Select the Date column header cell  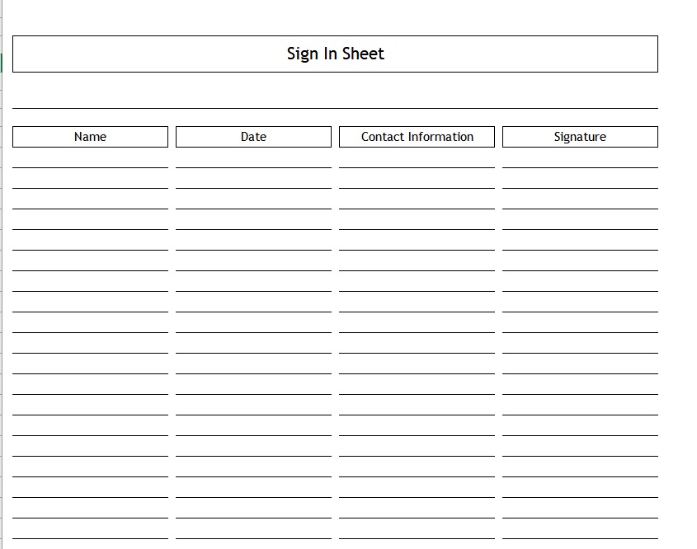[253, 137]
